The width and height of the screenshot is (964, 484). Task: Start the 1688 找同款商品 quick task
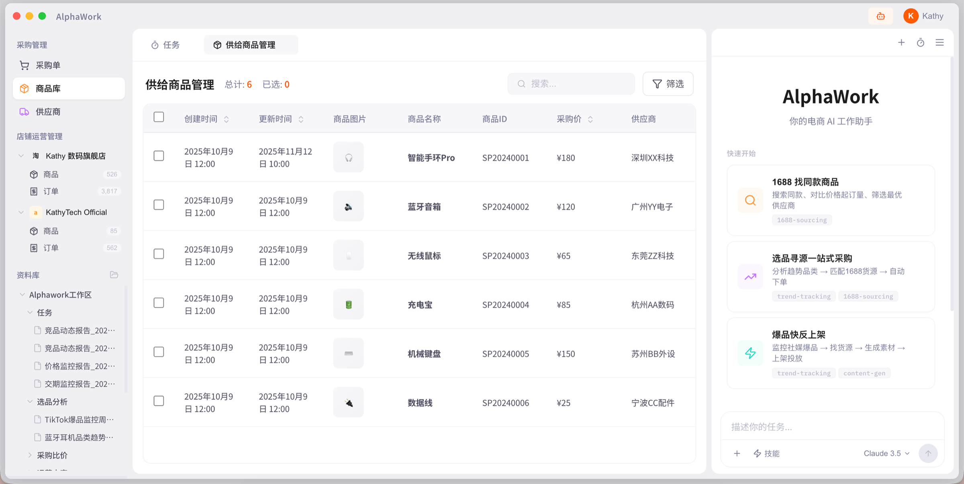pyautogui.click(x=831, y=200)
